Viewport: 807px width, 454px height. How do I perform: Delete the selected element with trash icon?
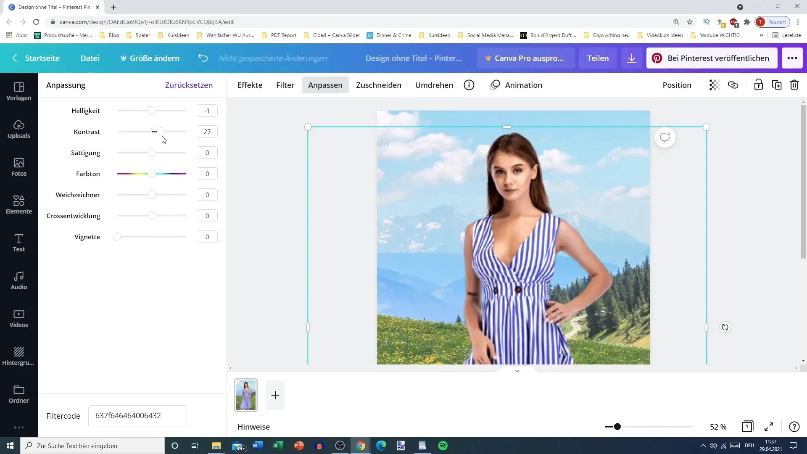point(794,85)
